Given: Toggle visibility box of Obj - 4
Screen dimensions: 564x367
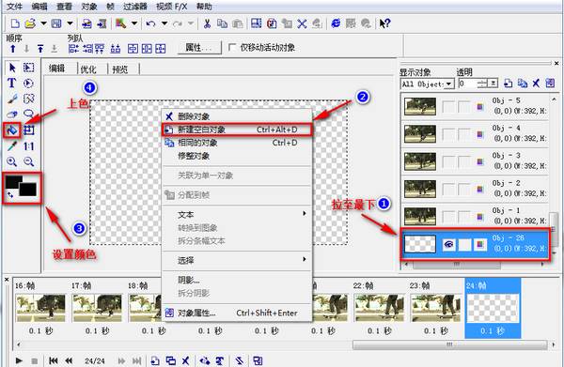Looking at the screenshot, I should [448, 134].
